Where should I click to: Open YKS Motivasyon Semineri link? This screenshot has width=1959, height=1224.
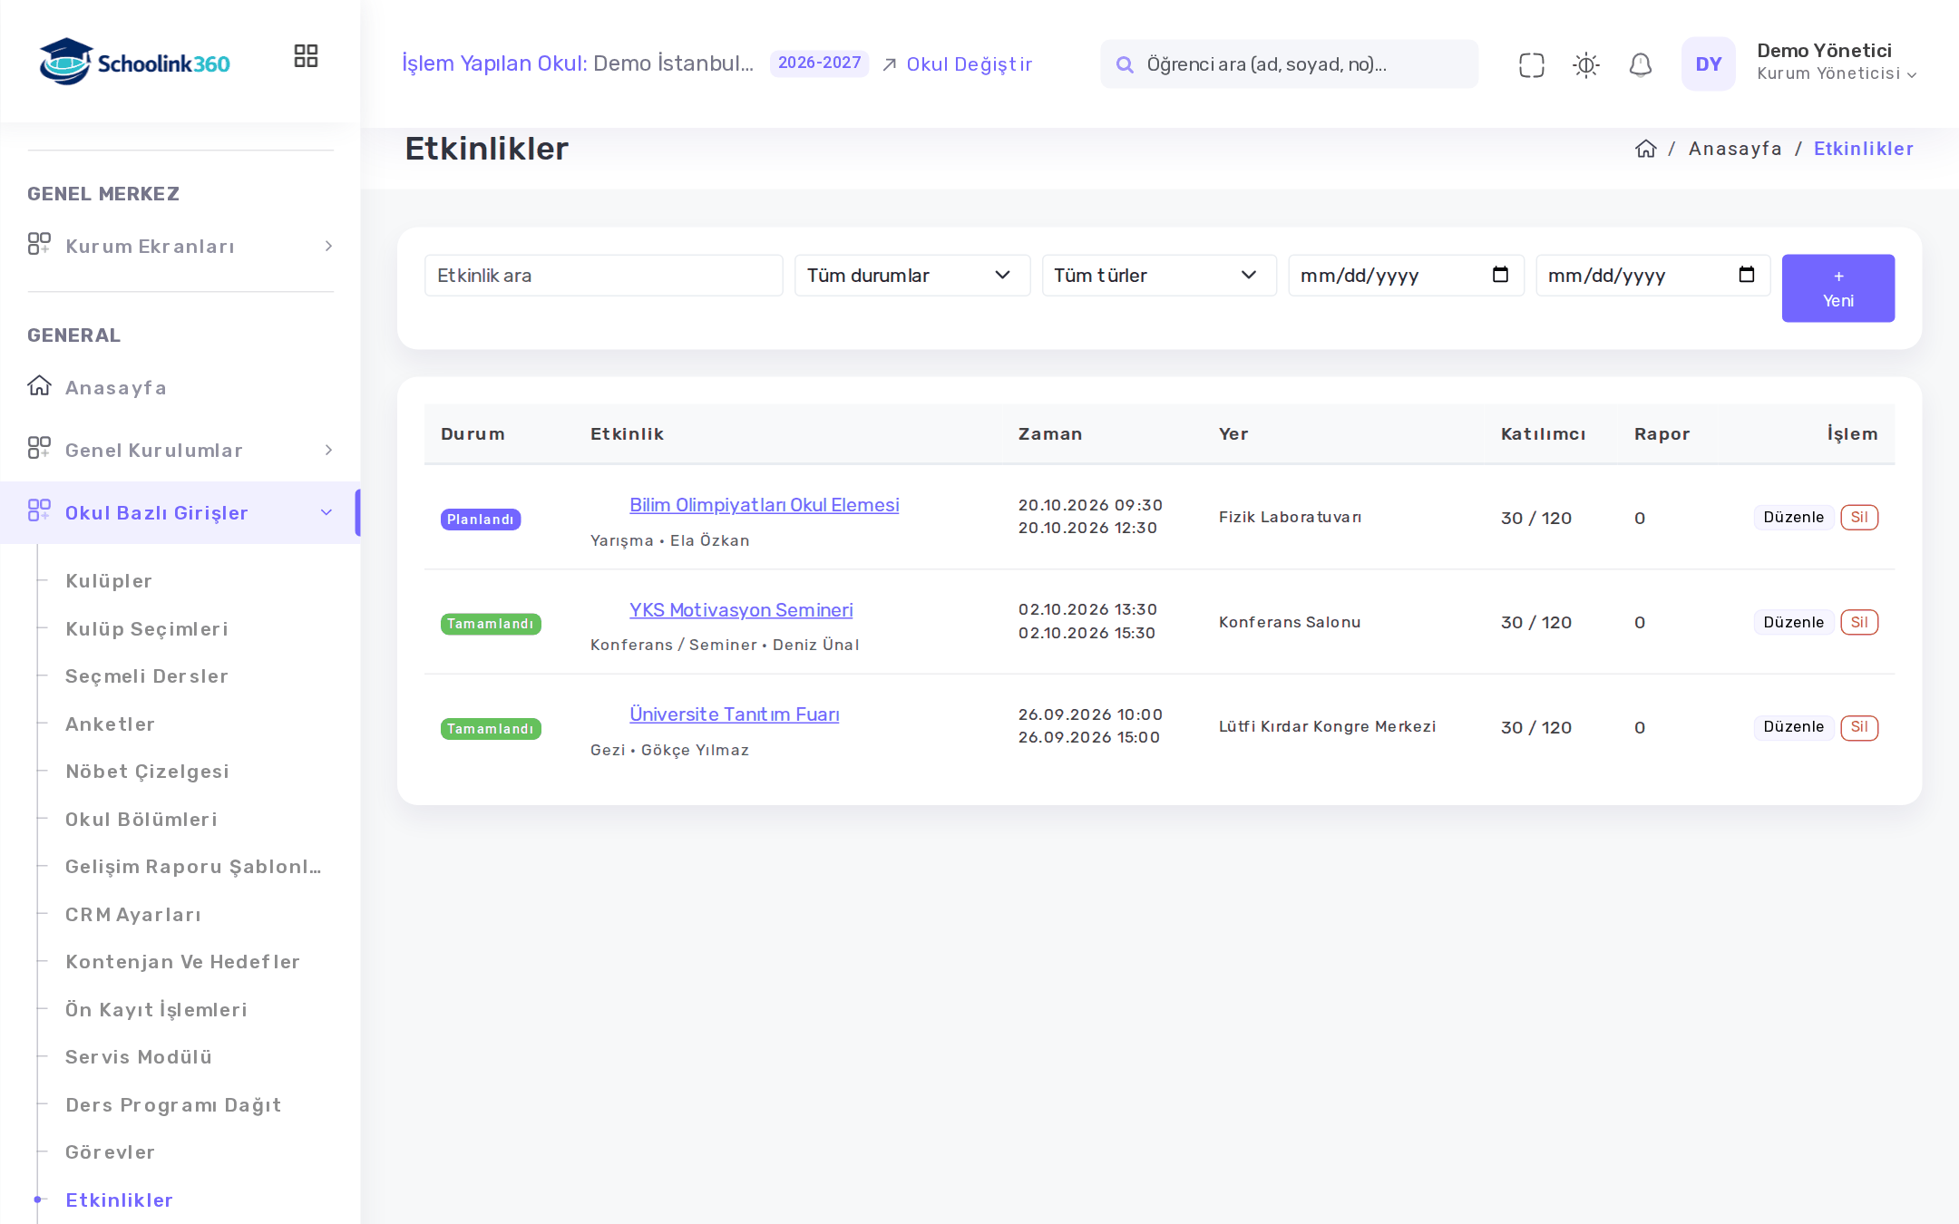tap(741, 610)
